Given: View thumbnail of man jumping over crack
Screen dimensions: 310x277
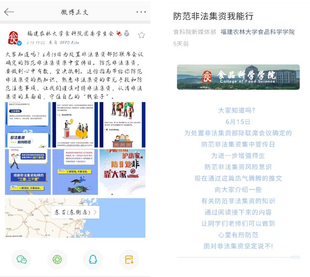Looking at the screenshot, I should (x=75, y=172).
